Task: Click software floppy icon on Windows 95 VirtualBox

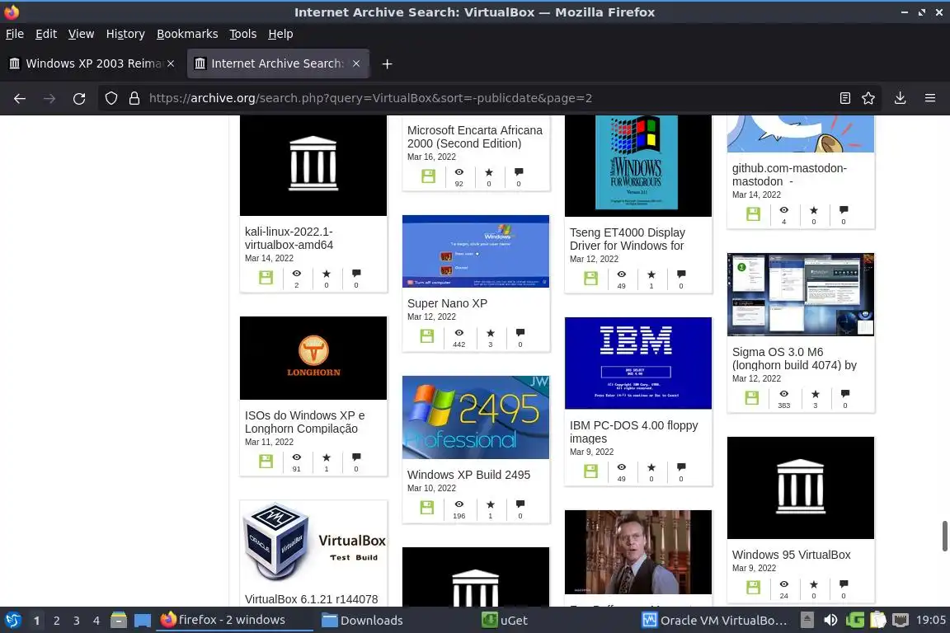Action: click(x=753, y=588)
